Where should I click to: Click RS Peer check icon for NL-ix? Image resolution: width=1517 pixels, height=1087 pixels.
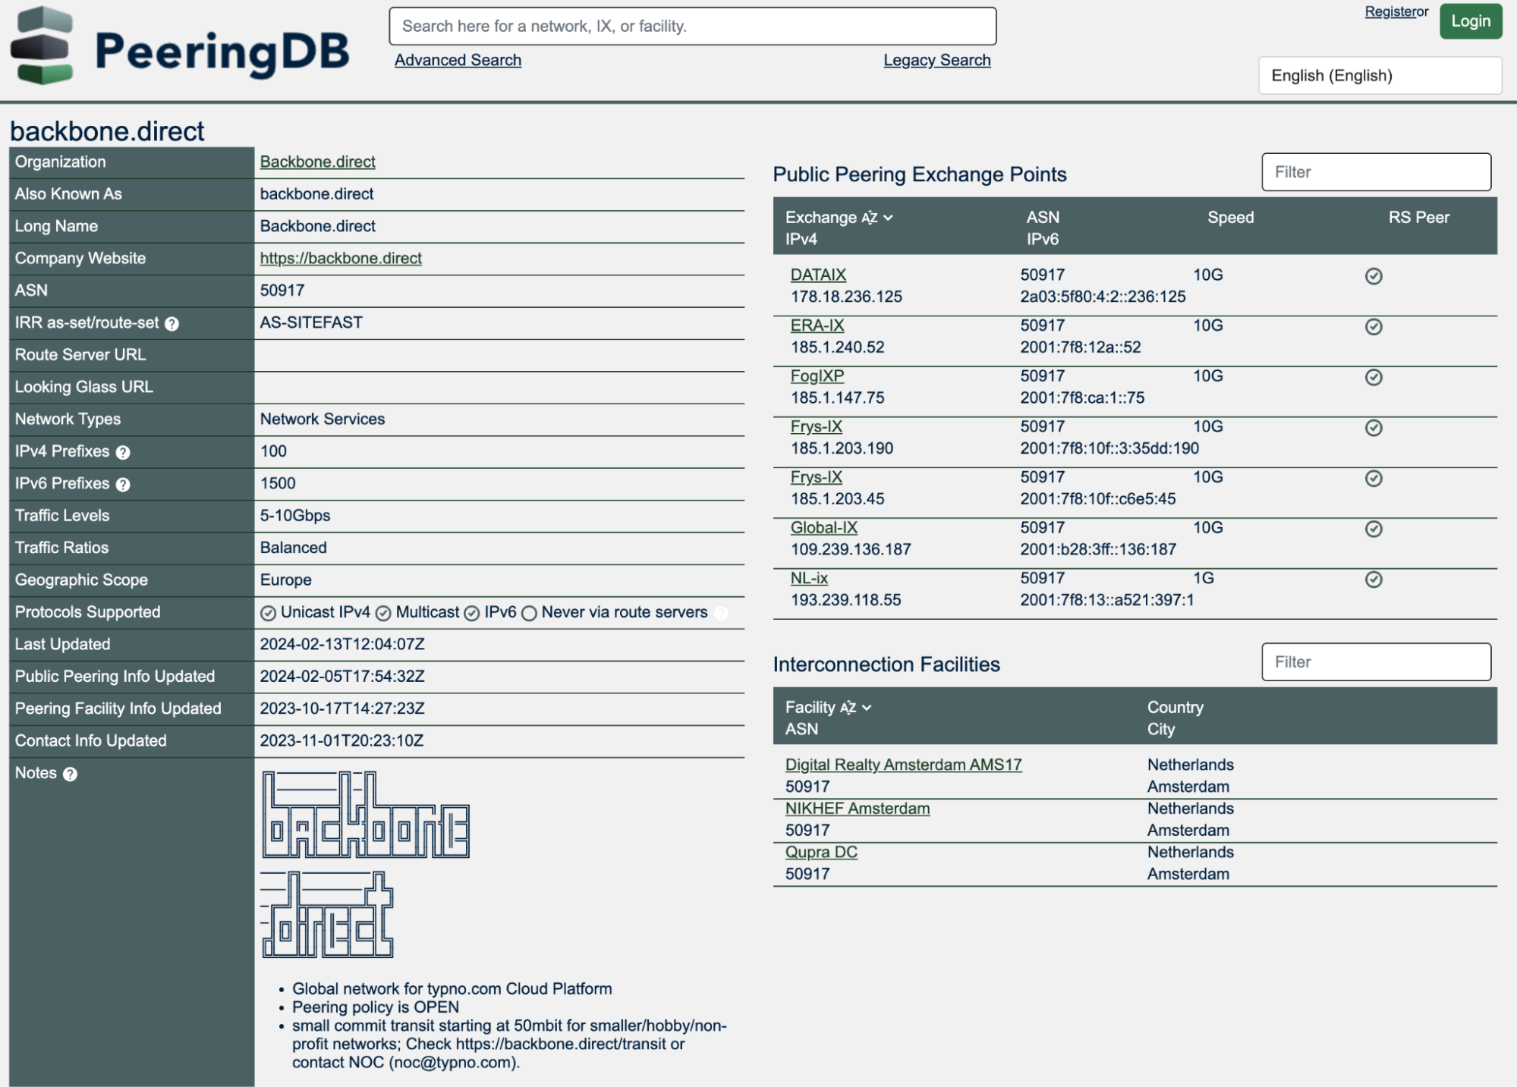1374,580
